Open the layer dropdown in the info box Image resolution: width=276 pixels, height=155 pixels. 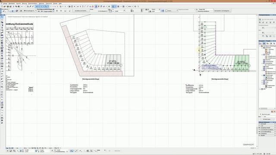(x=30, y=11)
